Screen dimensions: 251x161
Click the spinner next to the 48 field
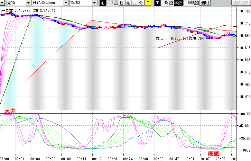pyautogui.click(x=171, y=3)
